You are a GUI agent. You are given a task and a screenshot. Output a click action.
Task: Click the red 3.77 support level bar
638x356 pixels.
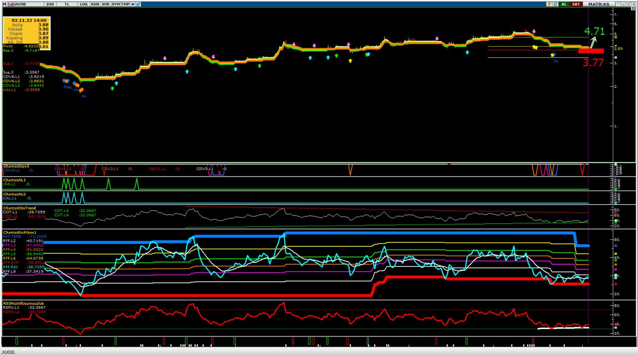(x=591, y=51)
